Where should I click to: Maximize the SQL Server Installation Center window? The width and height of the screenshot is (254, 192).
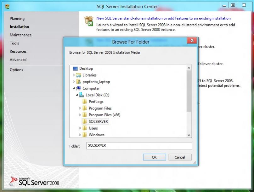coord(233,5)
